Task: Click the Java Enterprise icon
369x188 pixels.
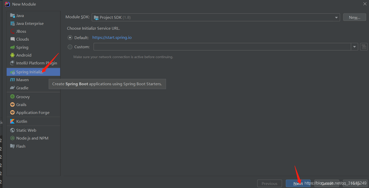Action: click(x=12, y=23)
